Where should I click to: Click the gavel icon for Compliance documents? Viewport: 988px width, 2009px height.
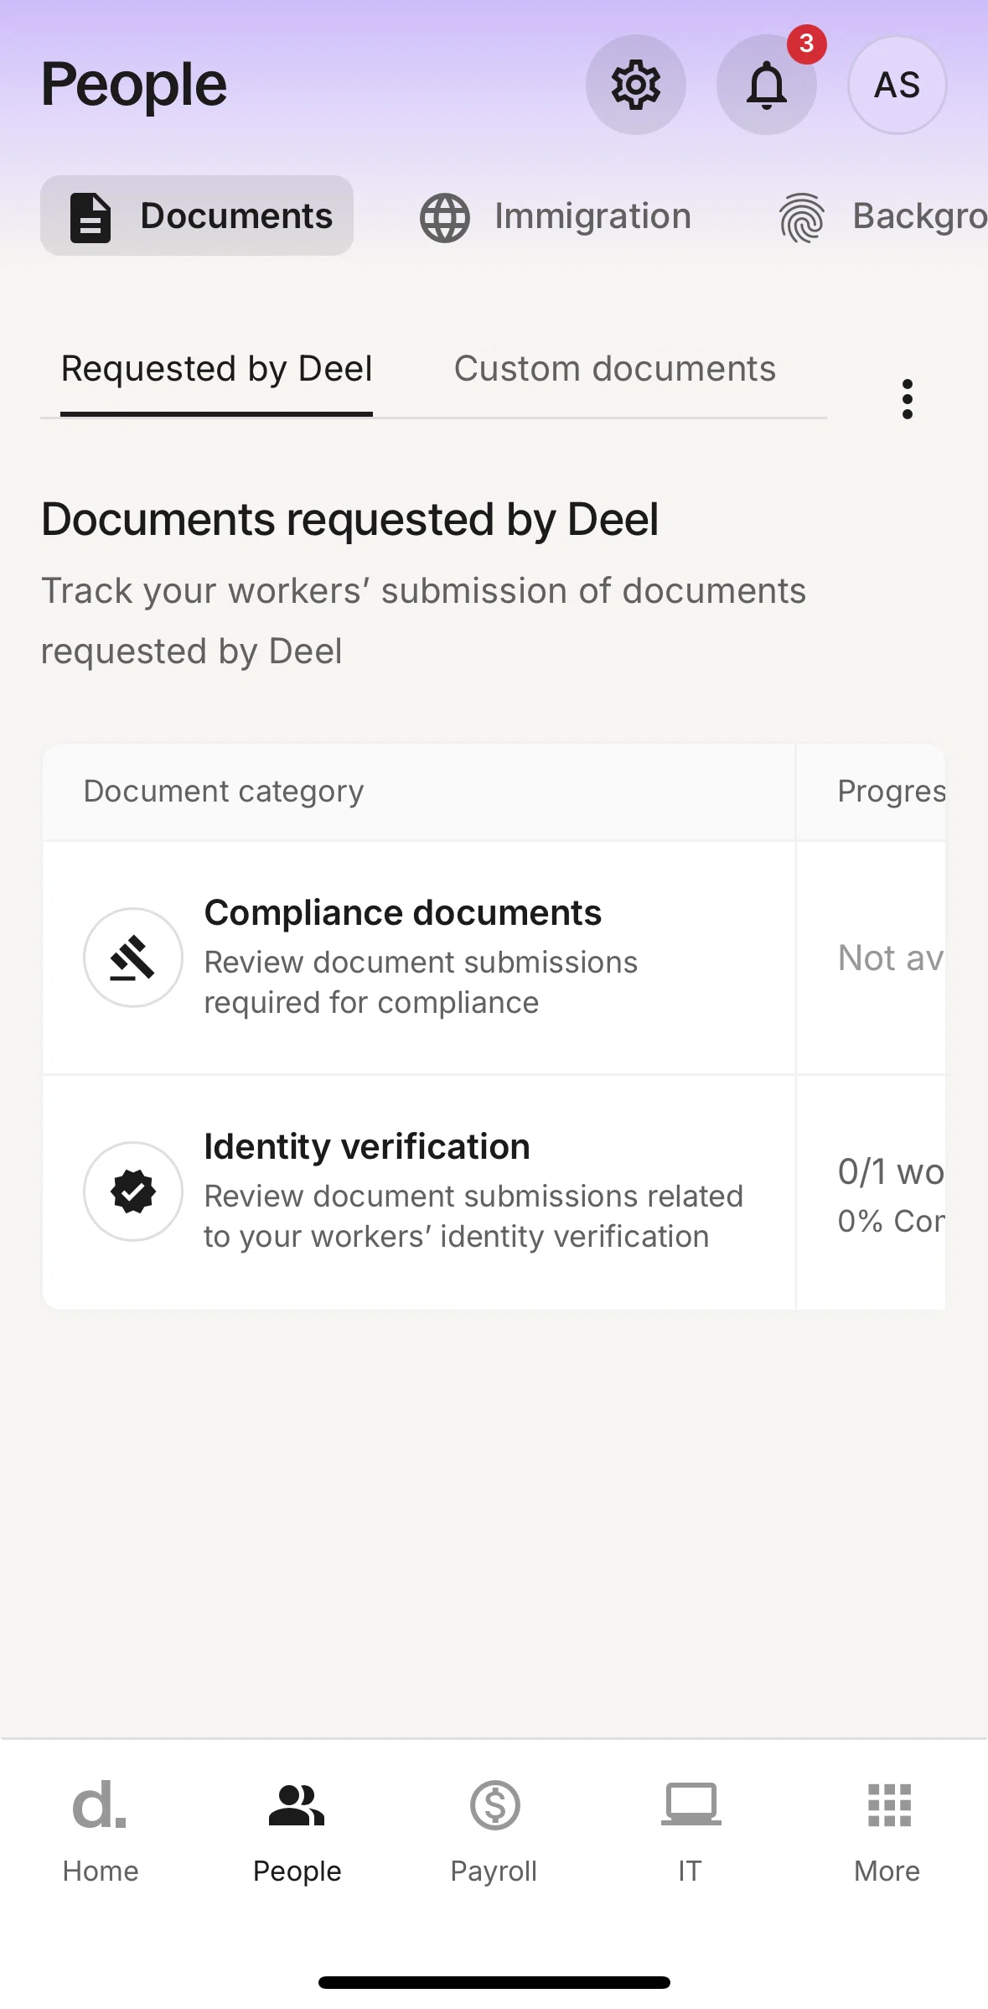[133, 958]
